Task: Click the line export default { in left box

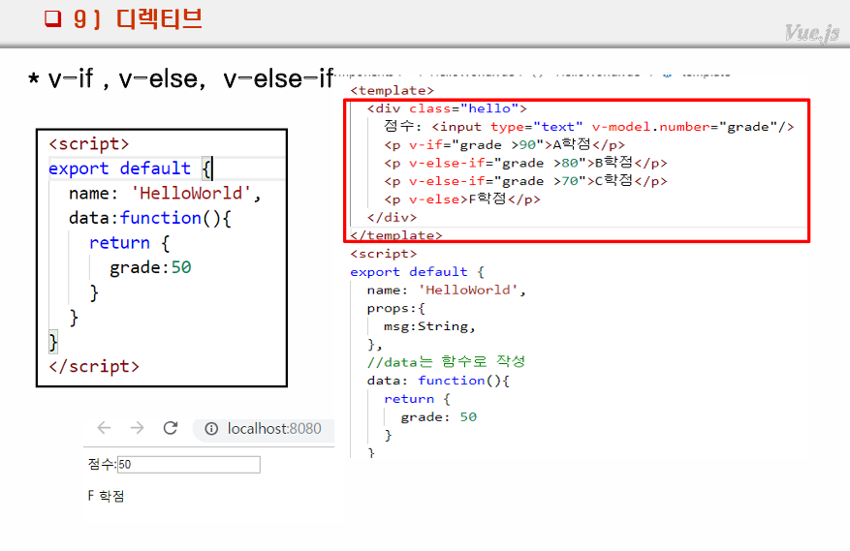Action: click(x=131, y=168)
